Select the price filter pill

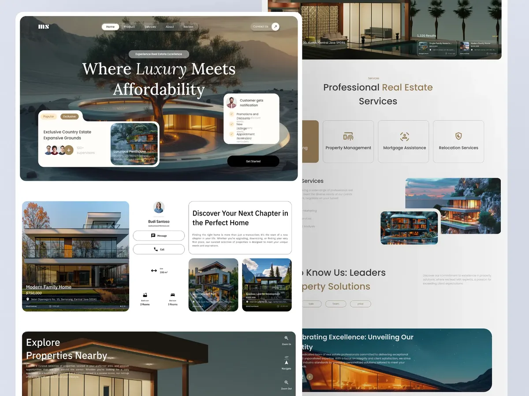point(361,304)
